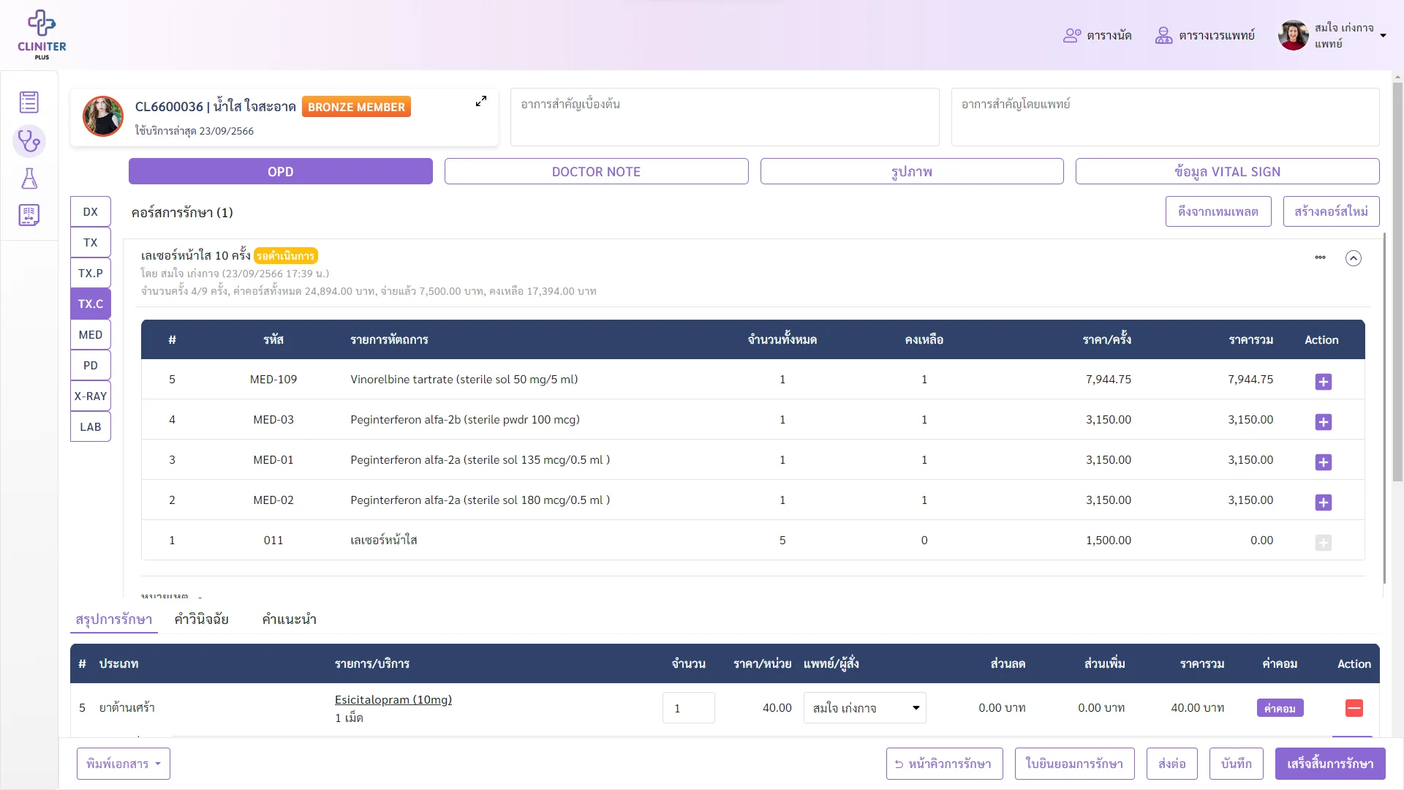Click the สร้างคอร์สใหม่ button

coord(1331,211)
